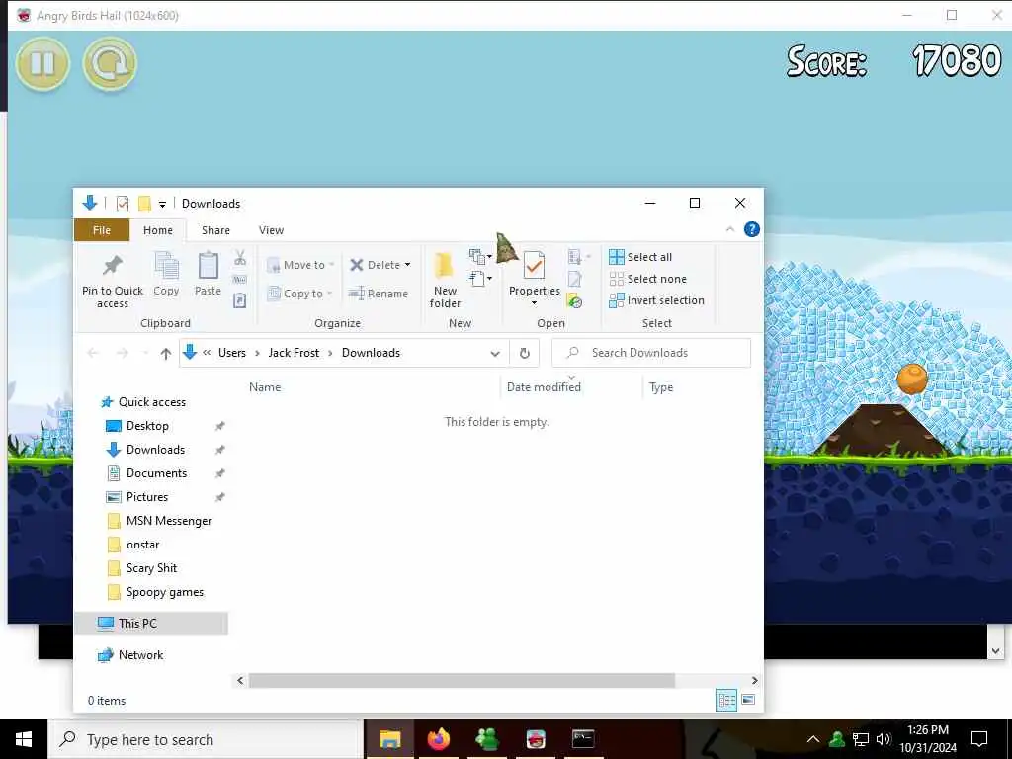Click the History icon in Open group

click(574, 300)
